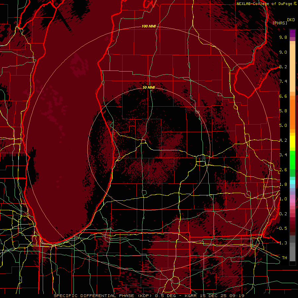Click the 7.4 scale value
The image size is (298, 298).
click(283, 81)
